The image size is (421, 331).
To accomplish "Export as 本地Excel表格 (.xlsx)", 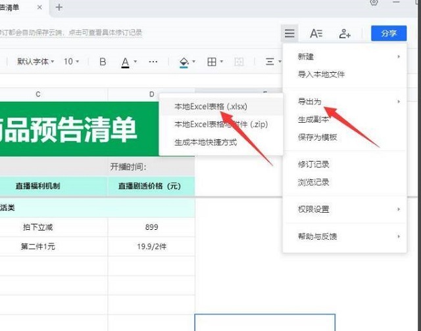I will [222, 106].
